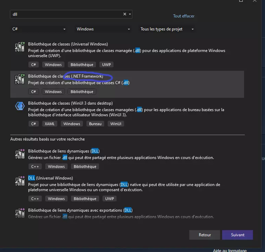Click the WinUI 3 class library icon

coord(20,106)
